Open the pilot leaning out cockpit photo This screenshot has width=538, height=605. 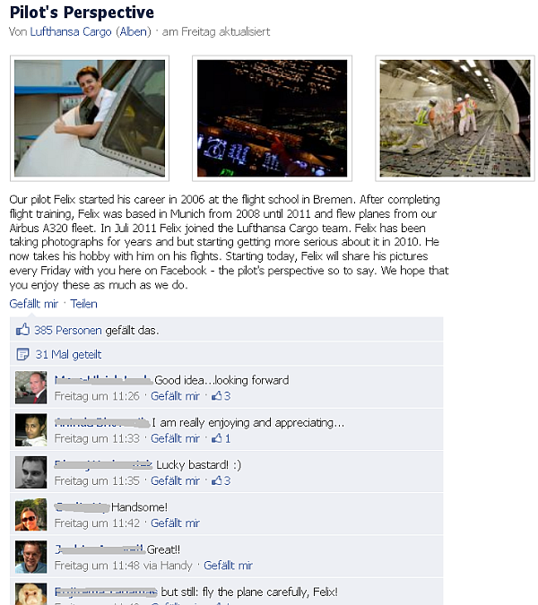[90, 118]
